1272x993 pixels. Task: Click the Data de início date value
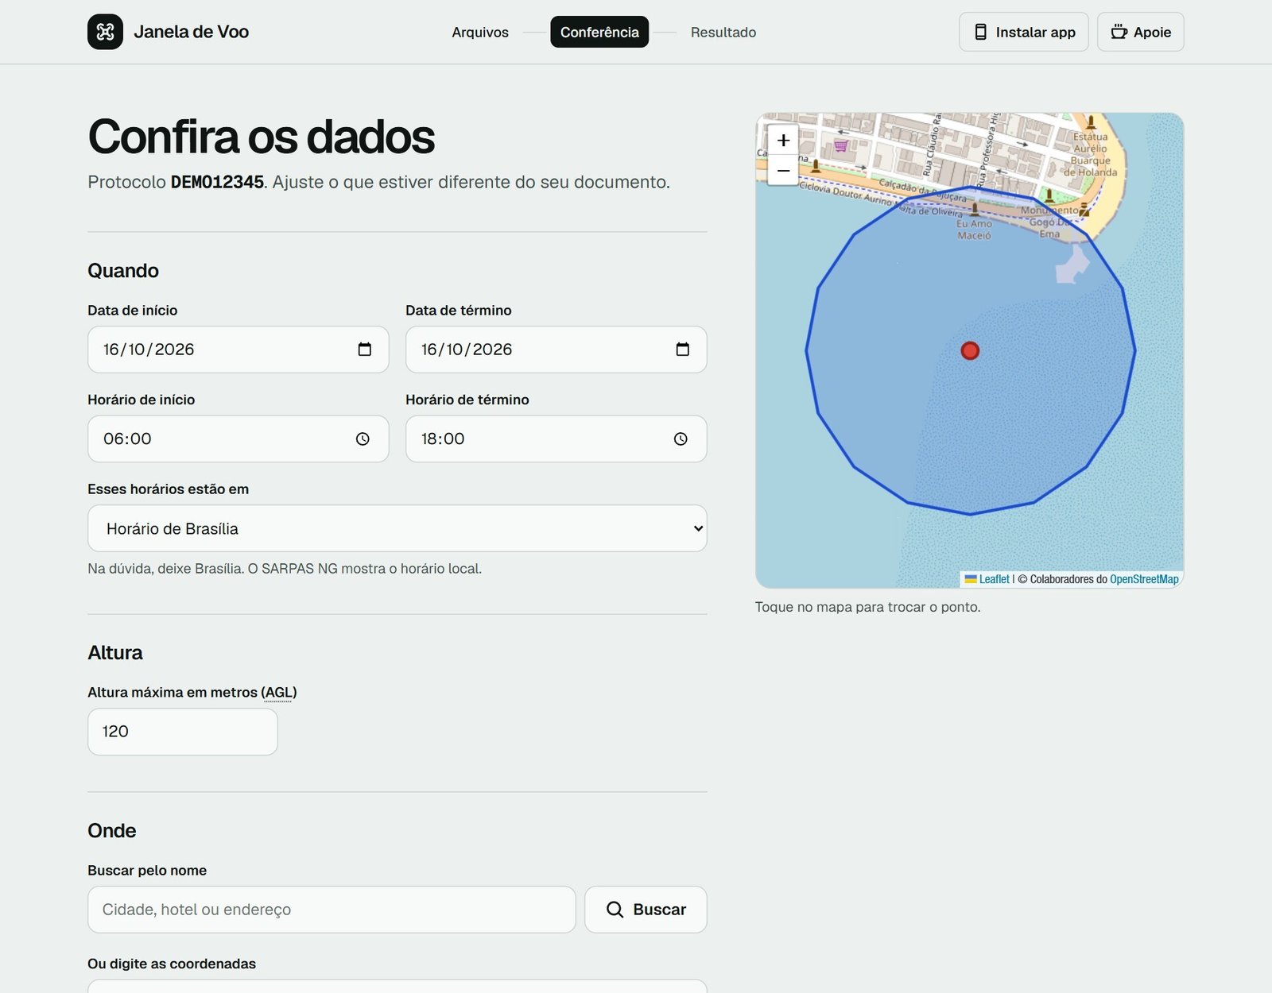149,350
